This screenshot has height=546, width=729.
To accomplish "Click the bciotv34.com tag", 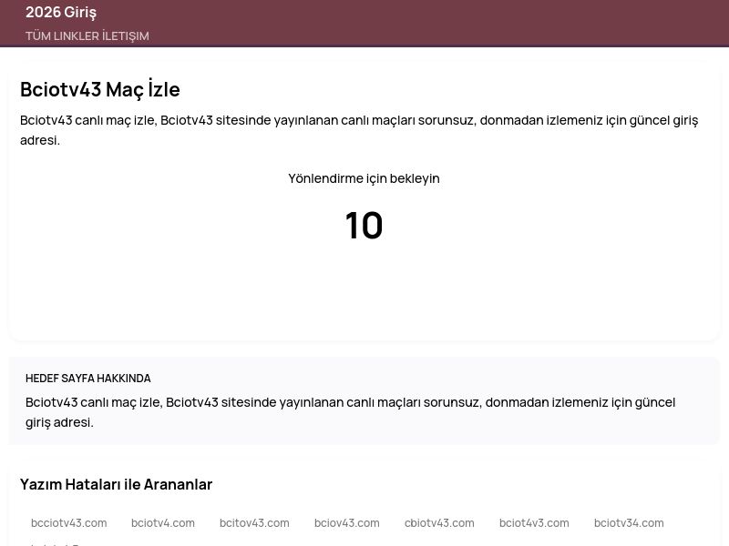I will click(x=629, y=522).
